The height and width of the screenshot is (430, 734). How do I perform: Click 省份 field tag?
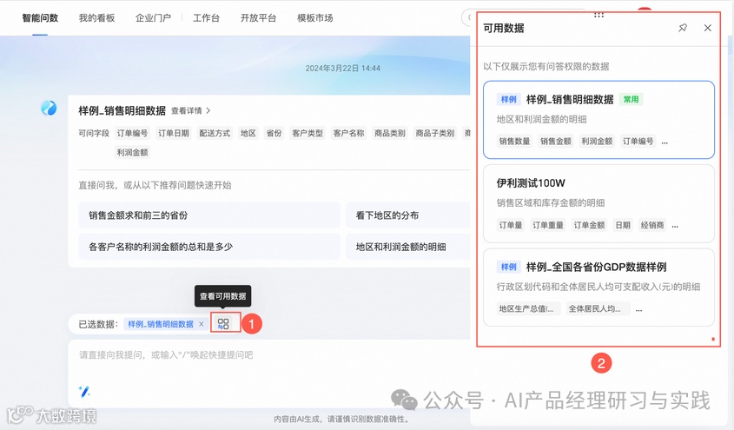tap(274, 134)
